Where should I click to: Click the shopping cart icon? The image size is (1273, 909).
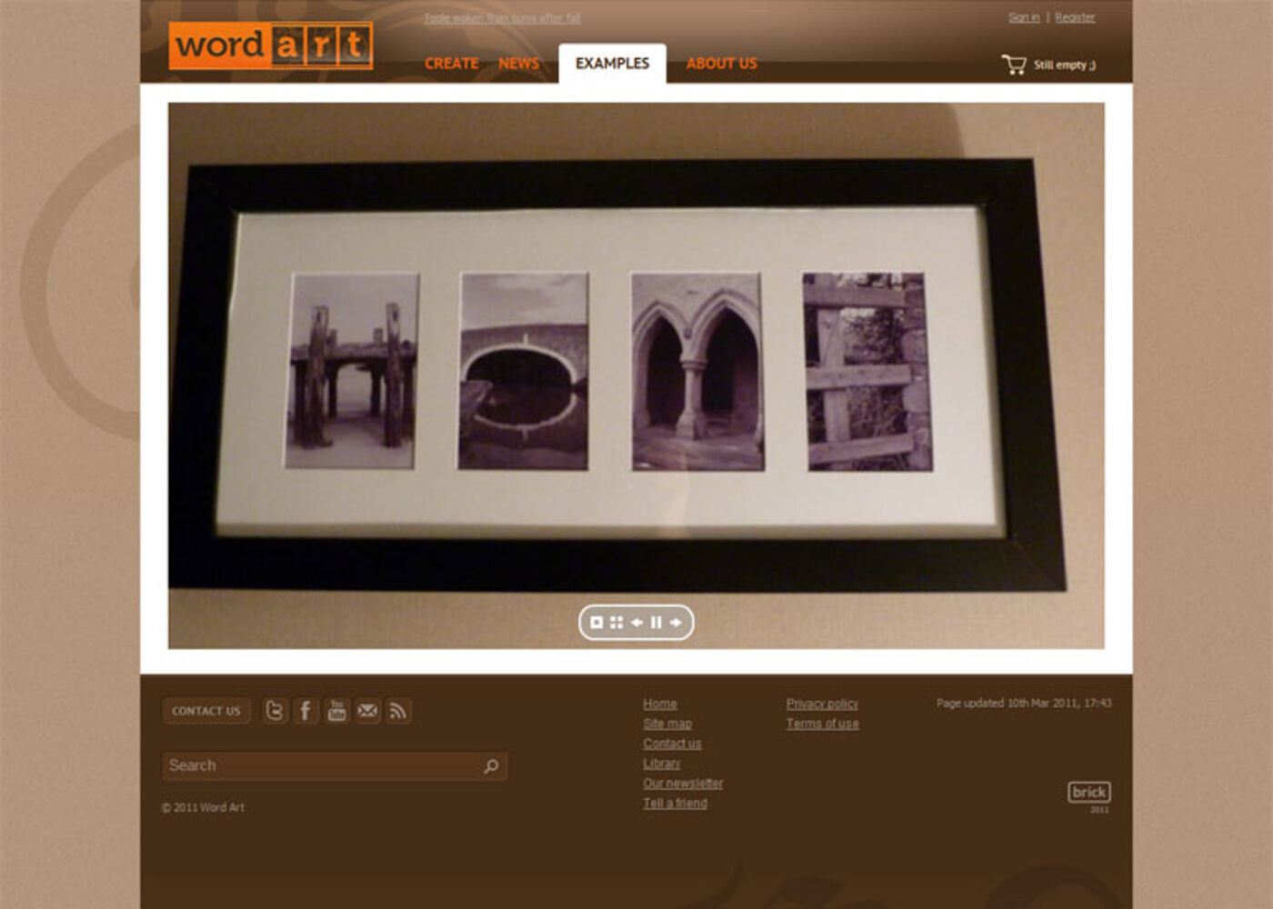click(1014, 65)
